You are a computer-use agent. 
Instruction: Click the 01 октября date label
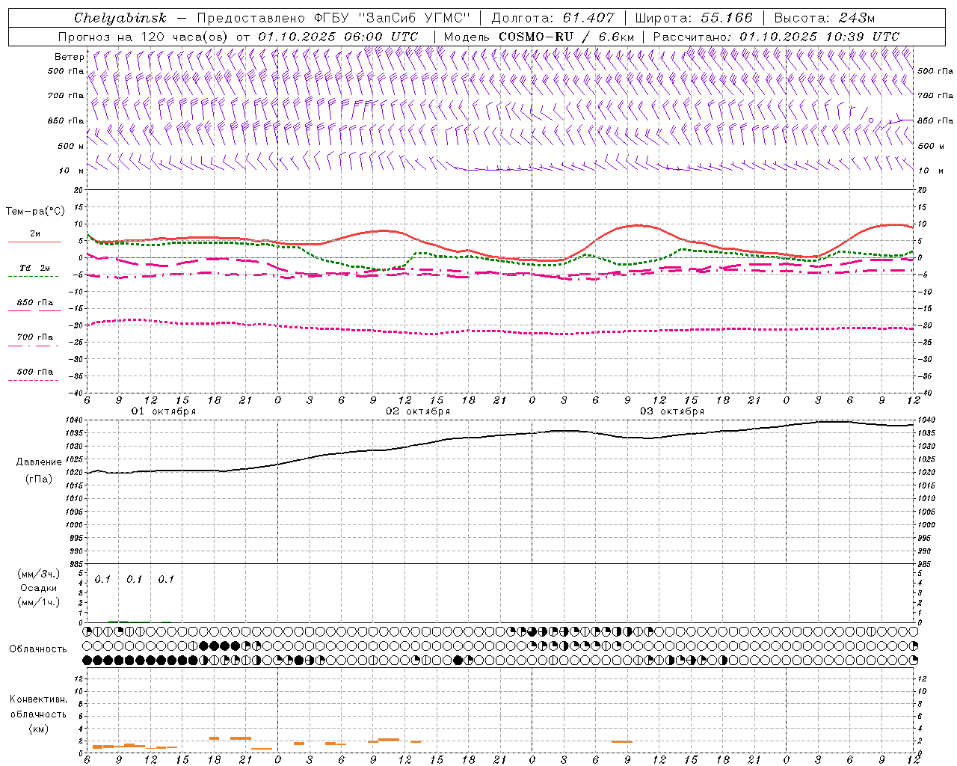pos(164,411)
